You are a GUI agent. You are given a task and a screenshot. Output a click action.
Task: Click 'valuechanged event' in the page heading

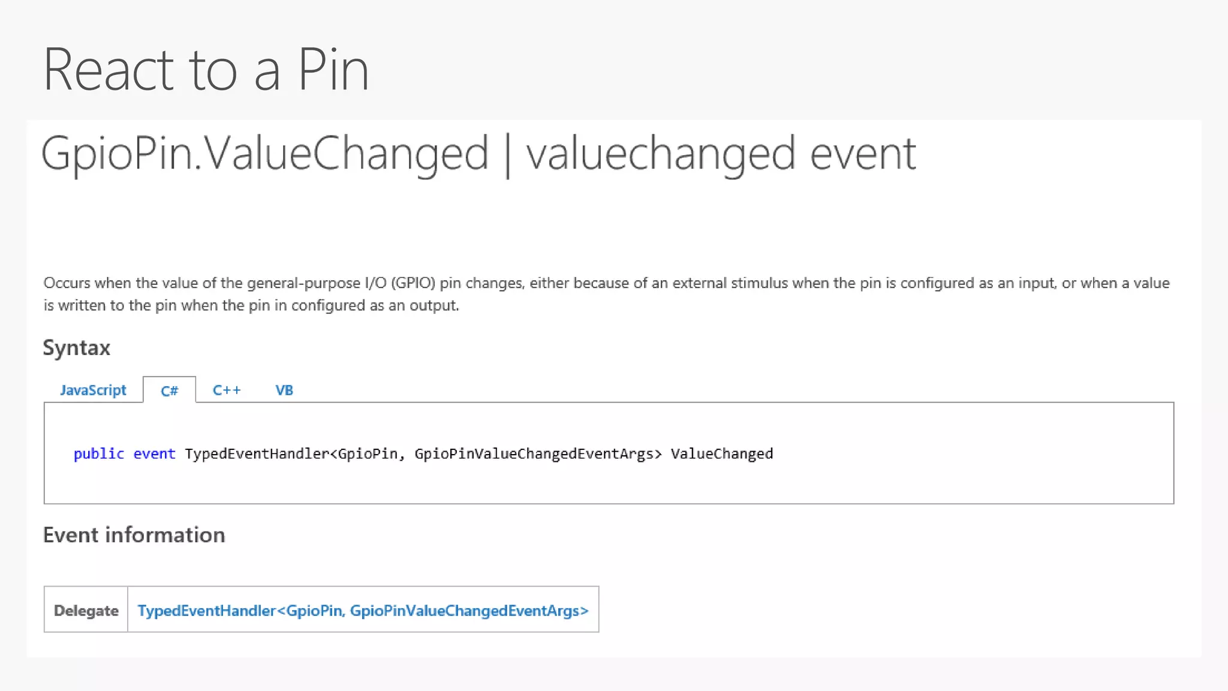[721, 154]
